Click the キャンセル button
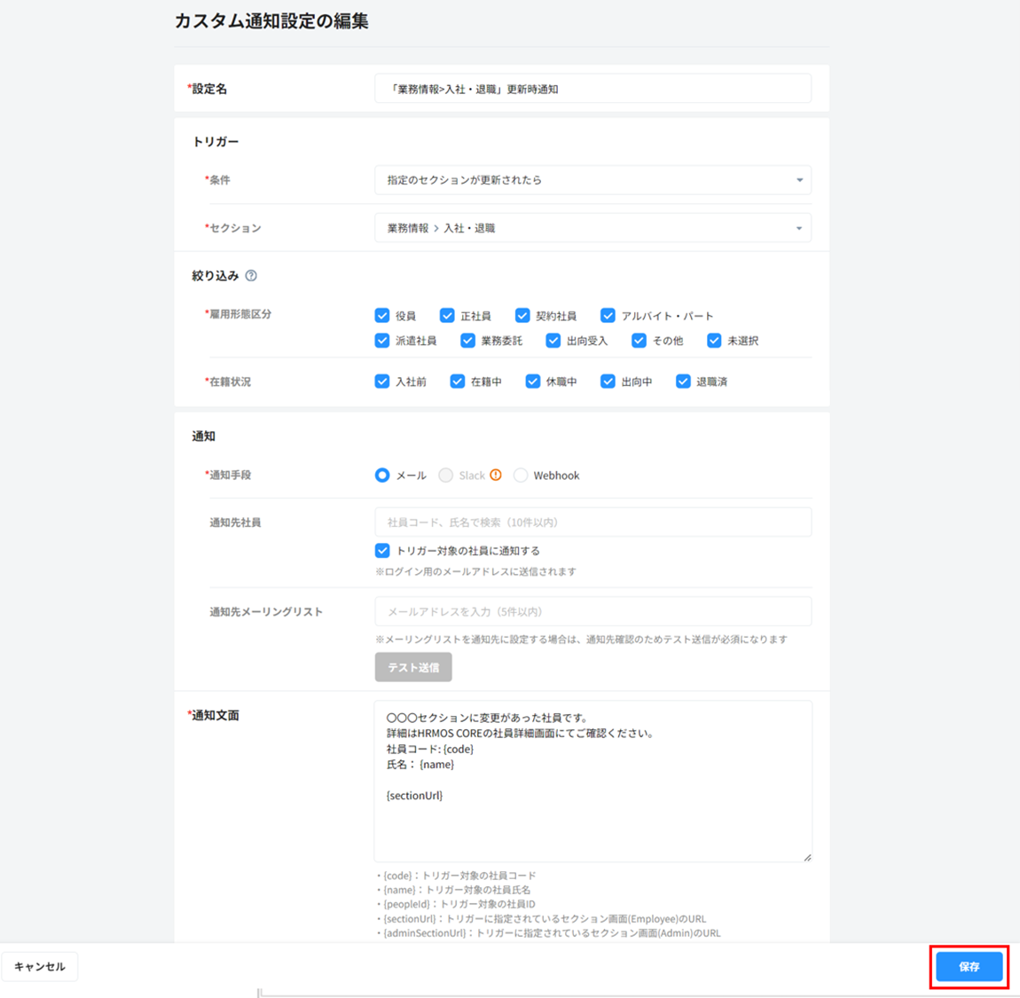The image size is (1020, 998). click(40, 967)
